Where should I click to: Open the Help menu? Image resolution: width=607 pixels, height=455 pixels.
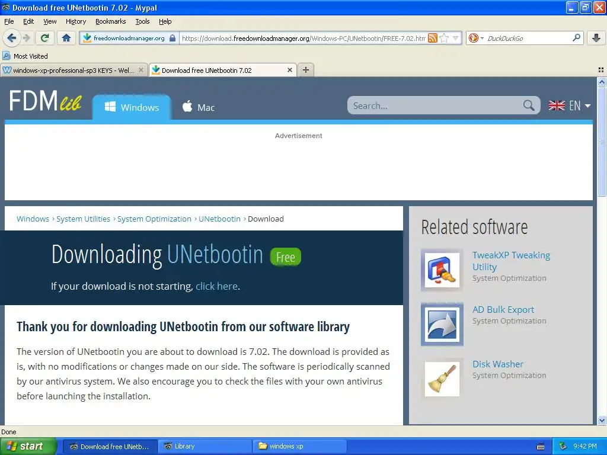[x=165, y=21]
